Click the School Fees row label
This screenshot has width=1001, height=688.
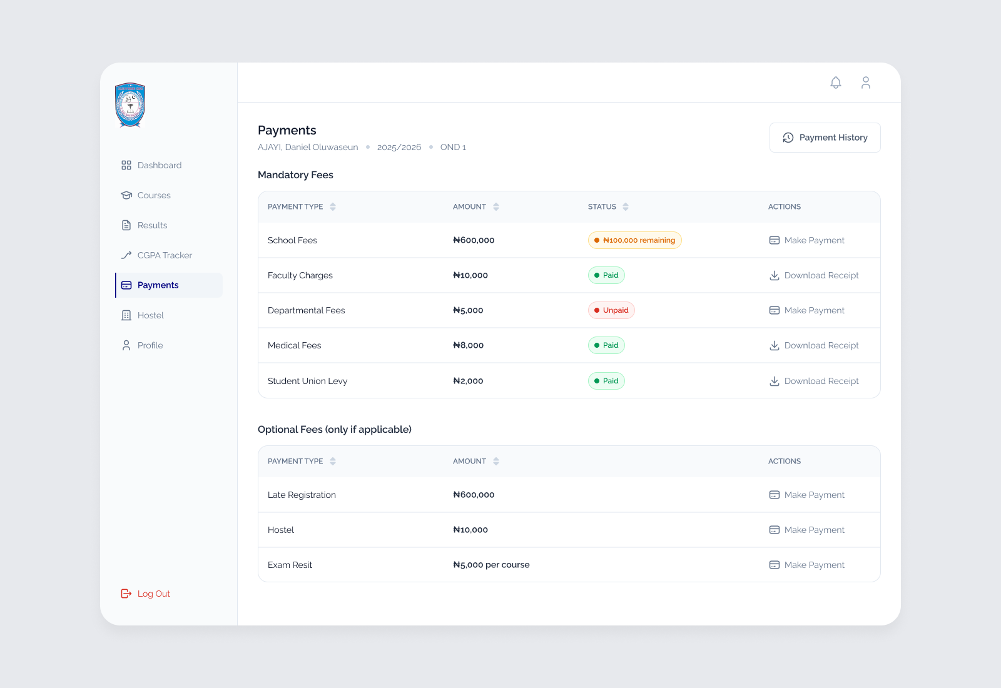(292, 240)
